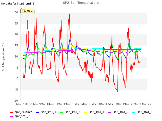This screenshot has height=121, width=162.
Task: Click the 'No data for f_sp2_smT_3' message
Action: pos(18,4)
